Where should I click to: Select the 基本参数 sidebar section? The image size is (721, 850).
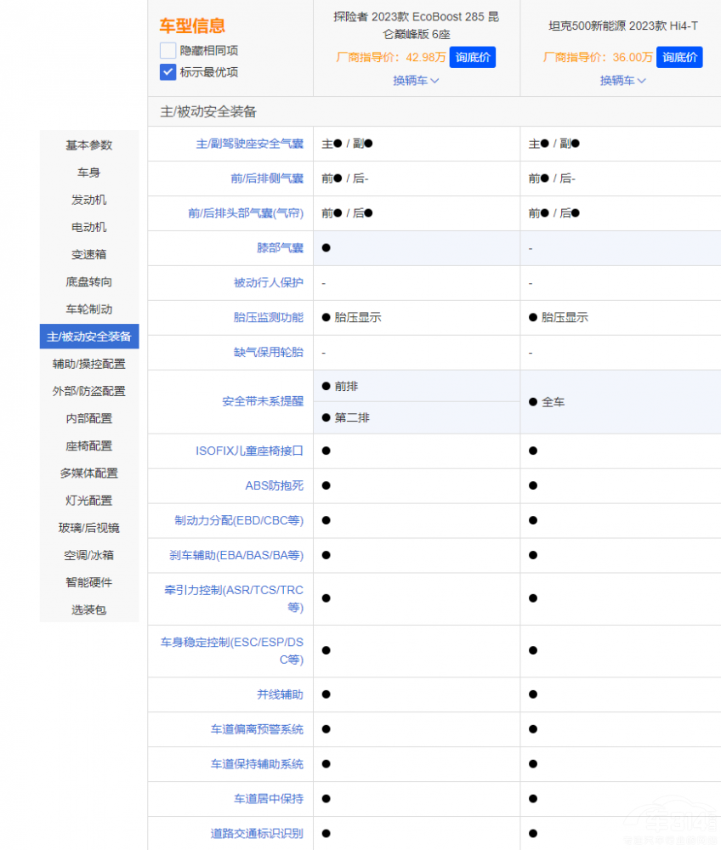pyautogui.click(x=88, y=145)
